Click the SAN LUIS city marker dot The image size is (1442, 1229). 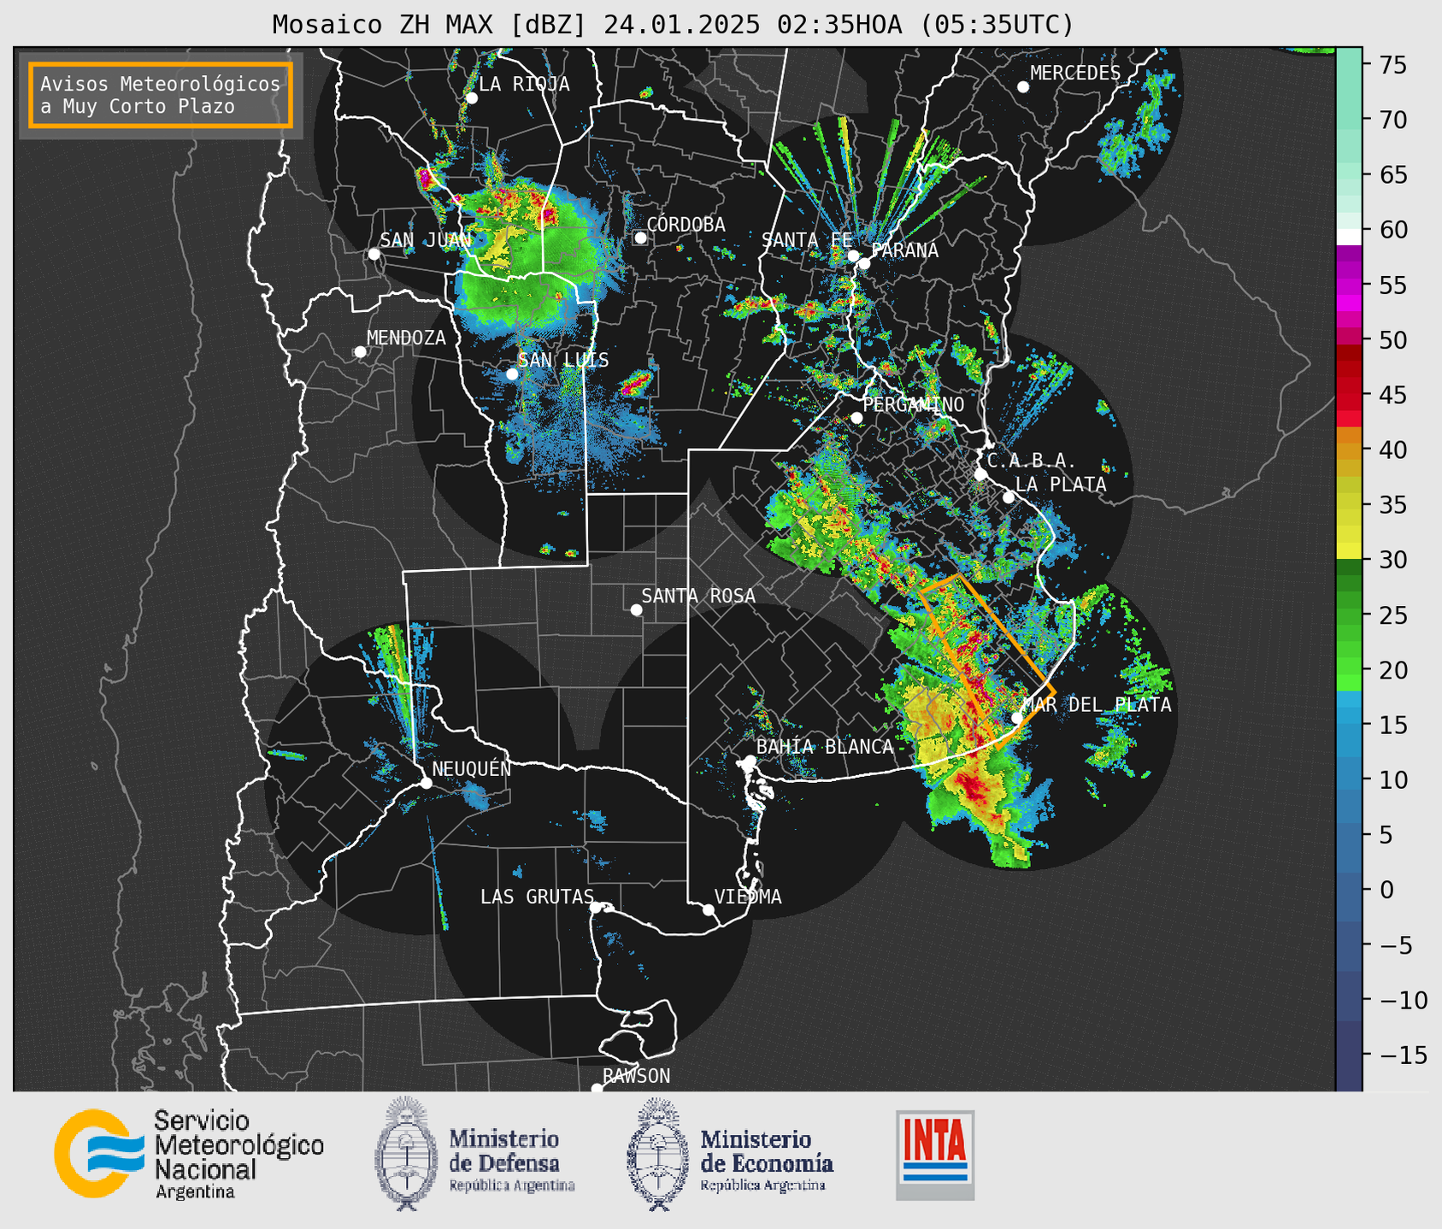[511, 374]
